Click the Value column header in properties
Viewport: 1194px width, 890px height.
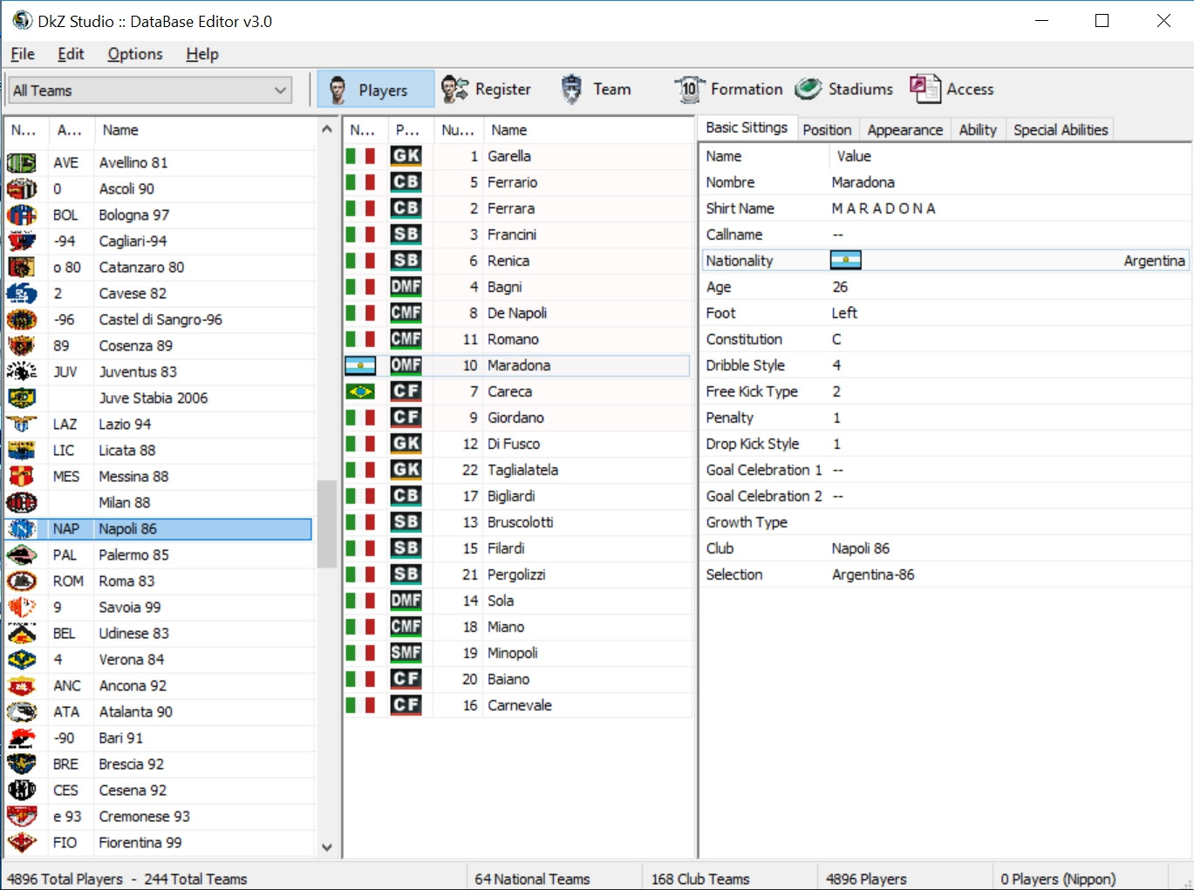pyautogui.click(x=1010, y=156)
